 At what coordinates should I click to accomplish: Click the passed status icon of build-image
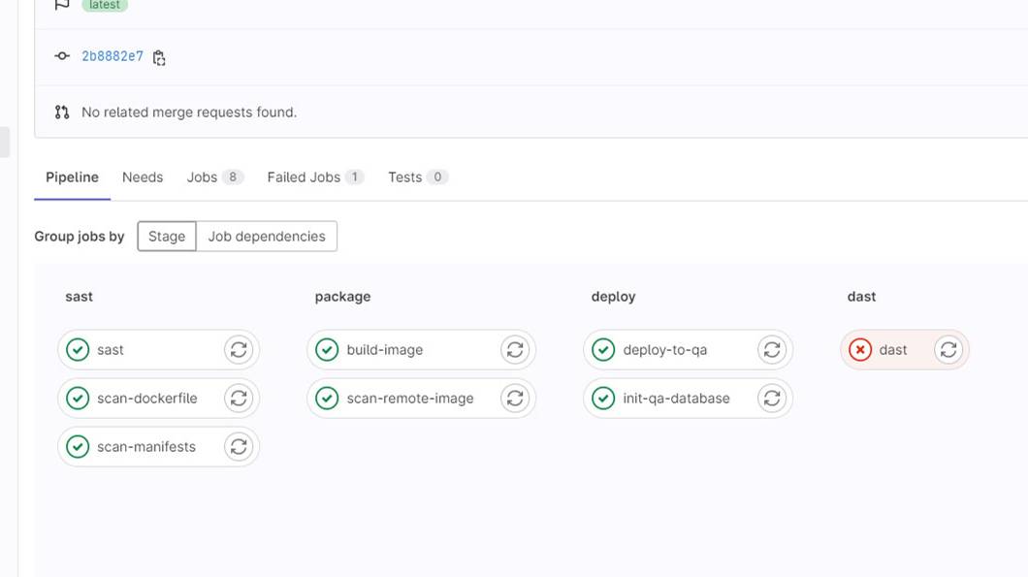coord(327,349)
